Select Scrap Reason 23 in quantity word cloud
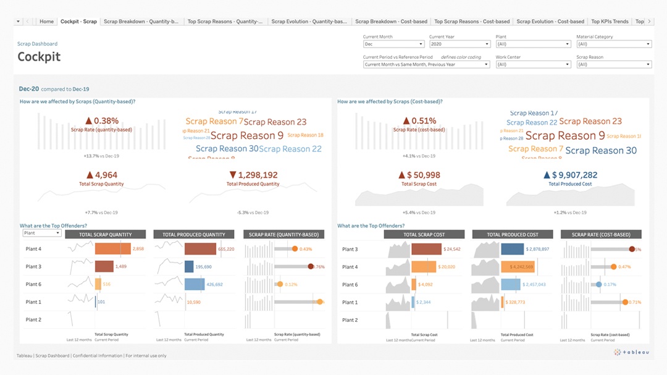 point(275,122)
